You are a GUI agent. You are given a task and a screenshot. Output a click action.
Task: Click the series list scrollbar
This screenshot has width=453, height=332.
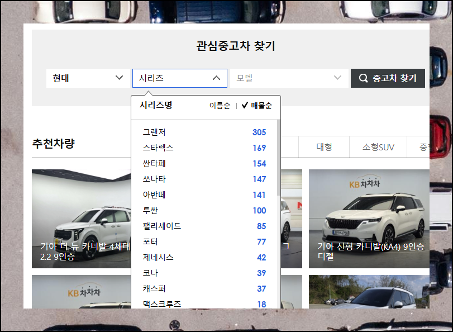pos(279,158)
